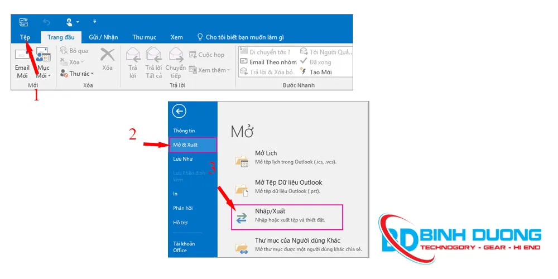Open Xóa cleanup dropdown
Image resolution: width=558 pixels, height=279 pixels.
point(73,62)
